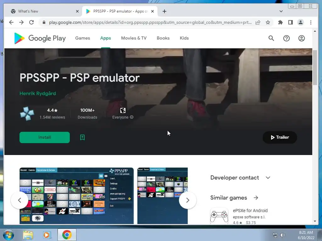This screenshot has height=241, width=322.
Task: Click the 1.54M reviews rating
Action: click(x=52, y=114)
